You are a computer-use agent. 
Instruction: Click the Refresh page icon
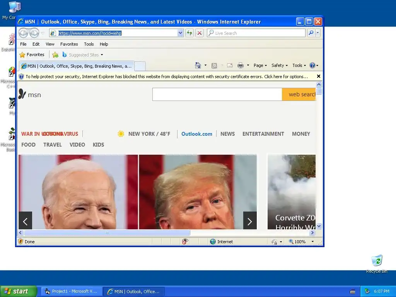click(189, 33)
